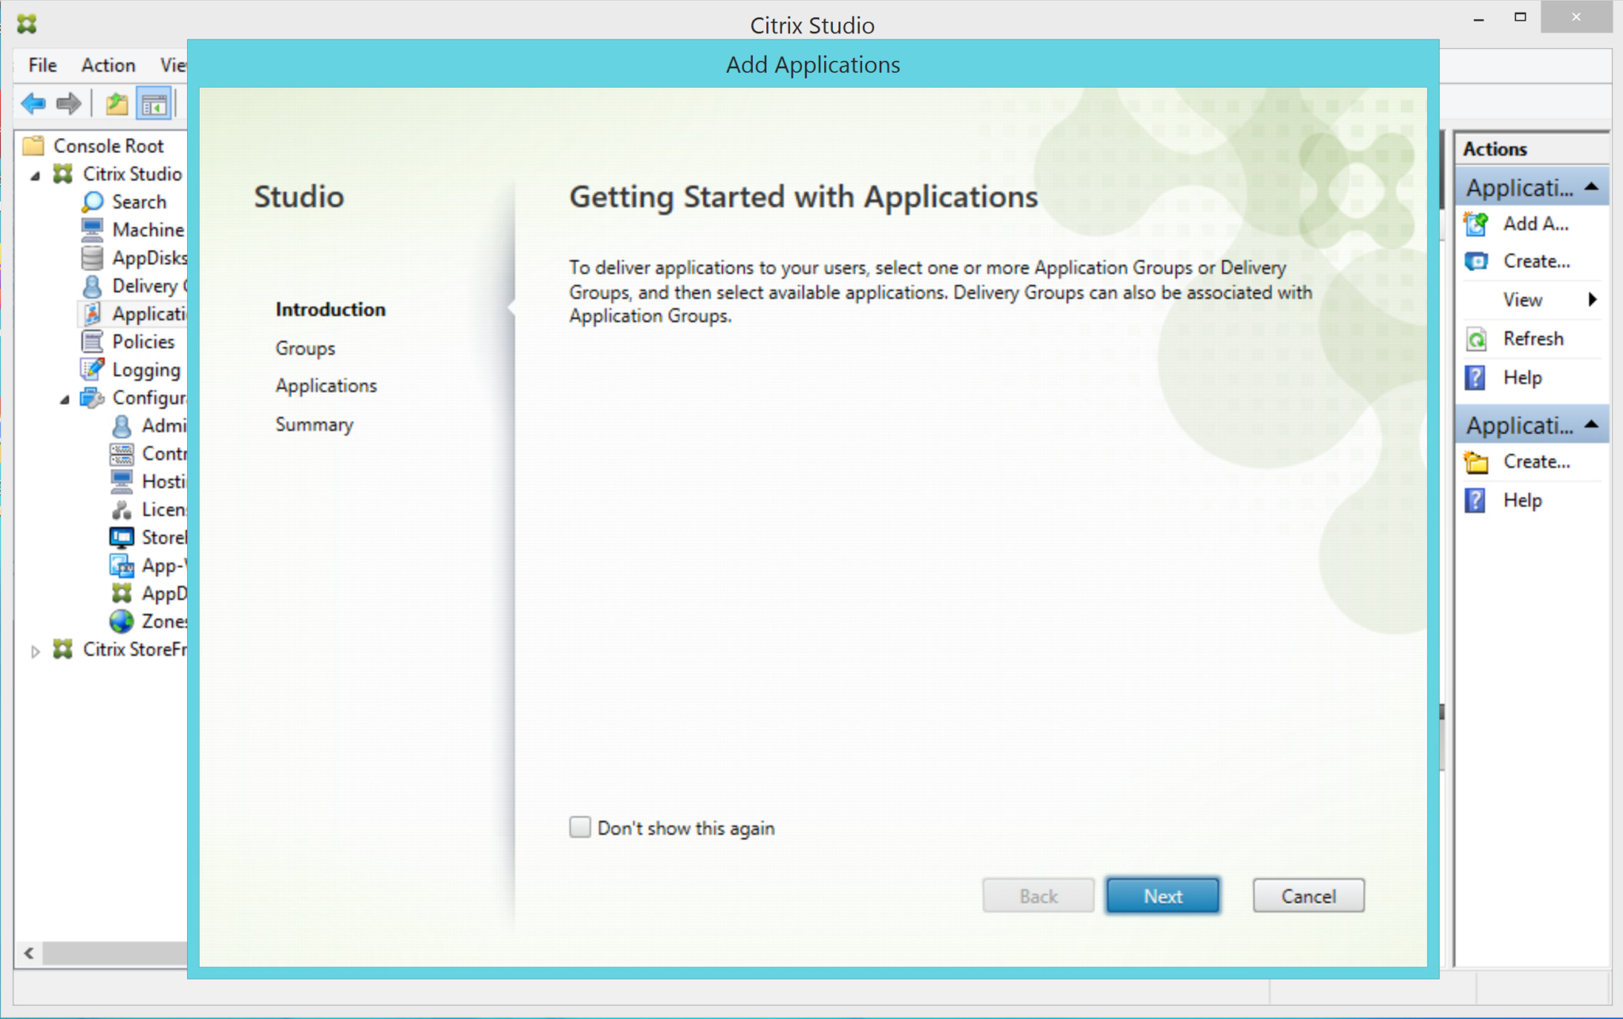Viewport: 1623px width, 1019px height.
Task: Click the Refresh action icon
Action: [1476, 339]
